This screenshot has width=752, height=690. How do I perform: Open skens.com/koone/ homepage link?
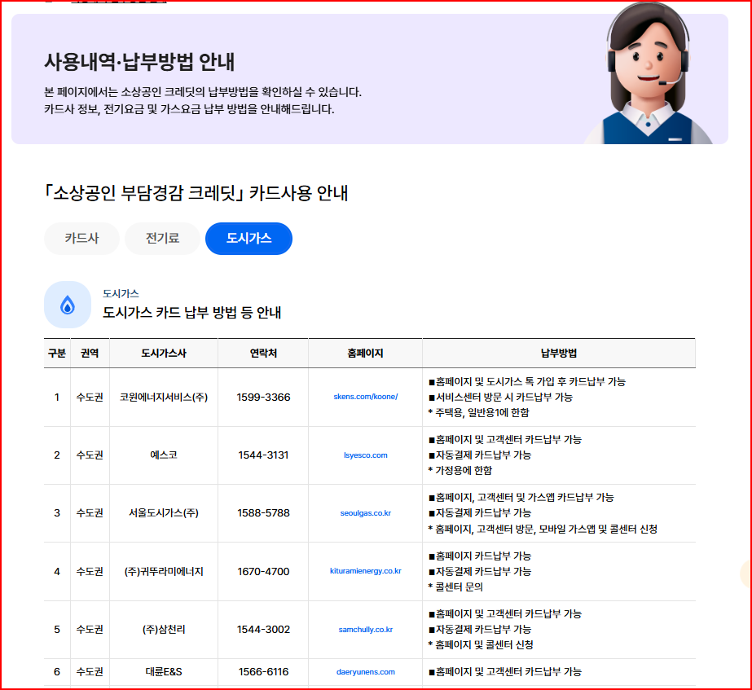tap(366, 397)
